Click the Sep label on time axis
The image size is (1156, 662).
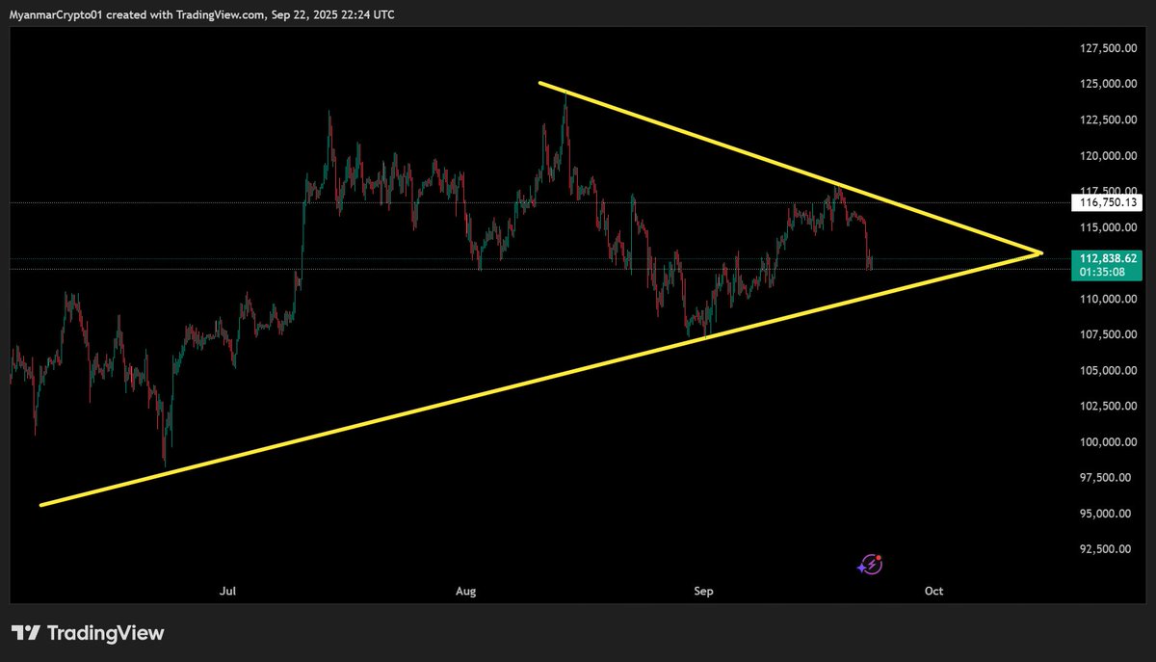tap(703, 590)
